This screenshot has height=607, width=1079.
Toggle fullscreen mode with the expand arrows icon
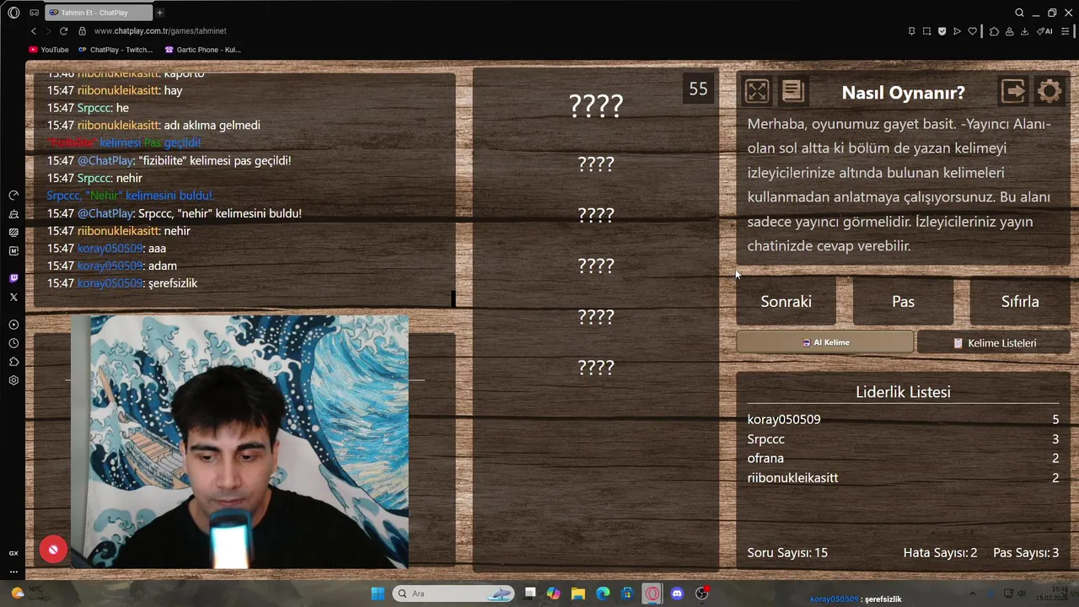click(x=757, y=91)
